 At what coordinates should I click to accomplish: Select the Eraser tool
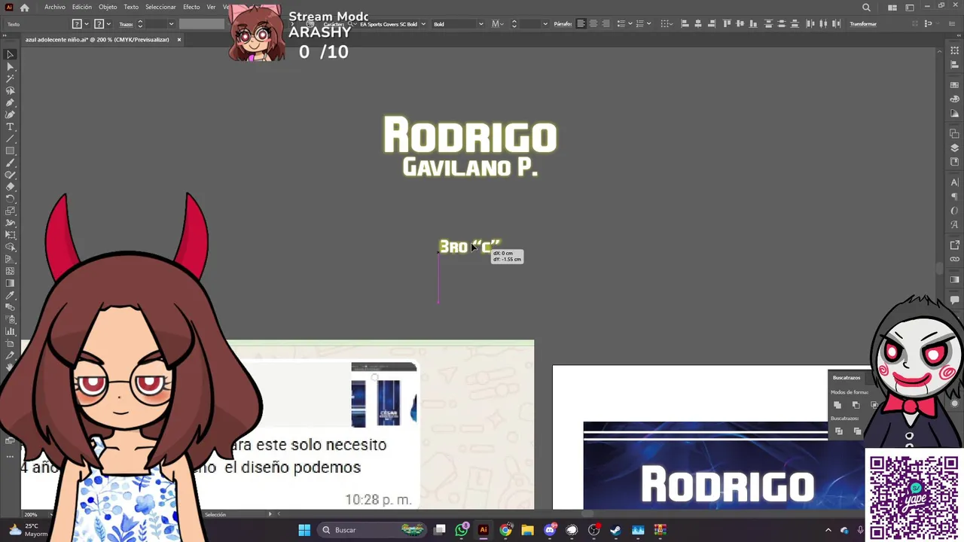[11, 187]
